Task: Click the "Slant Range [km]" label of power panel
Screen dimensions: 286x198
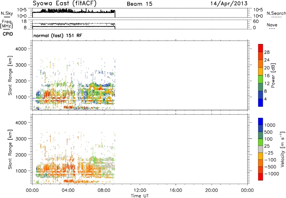Action: (x=10, y=75)
